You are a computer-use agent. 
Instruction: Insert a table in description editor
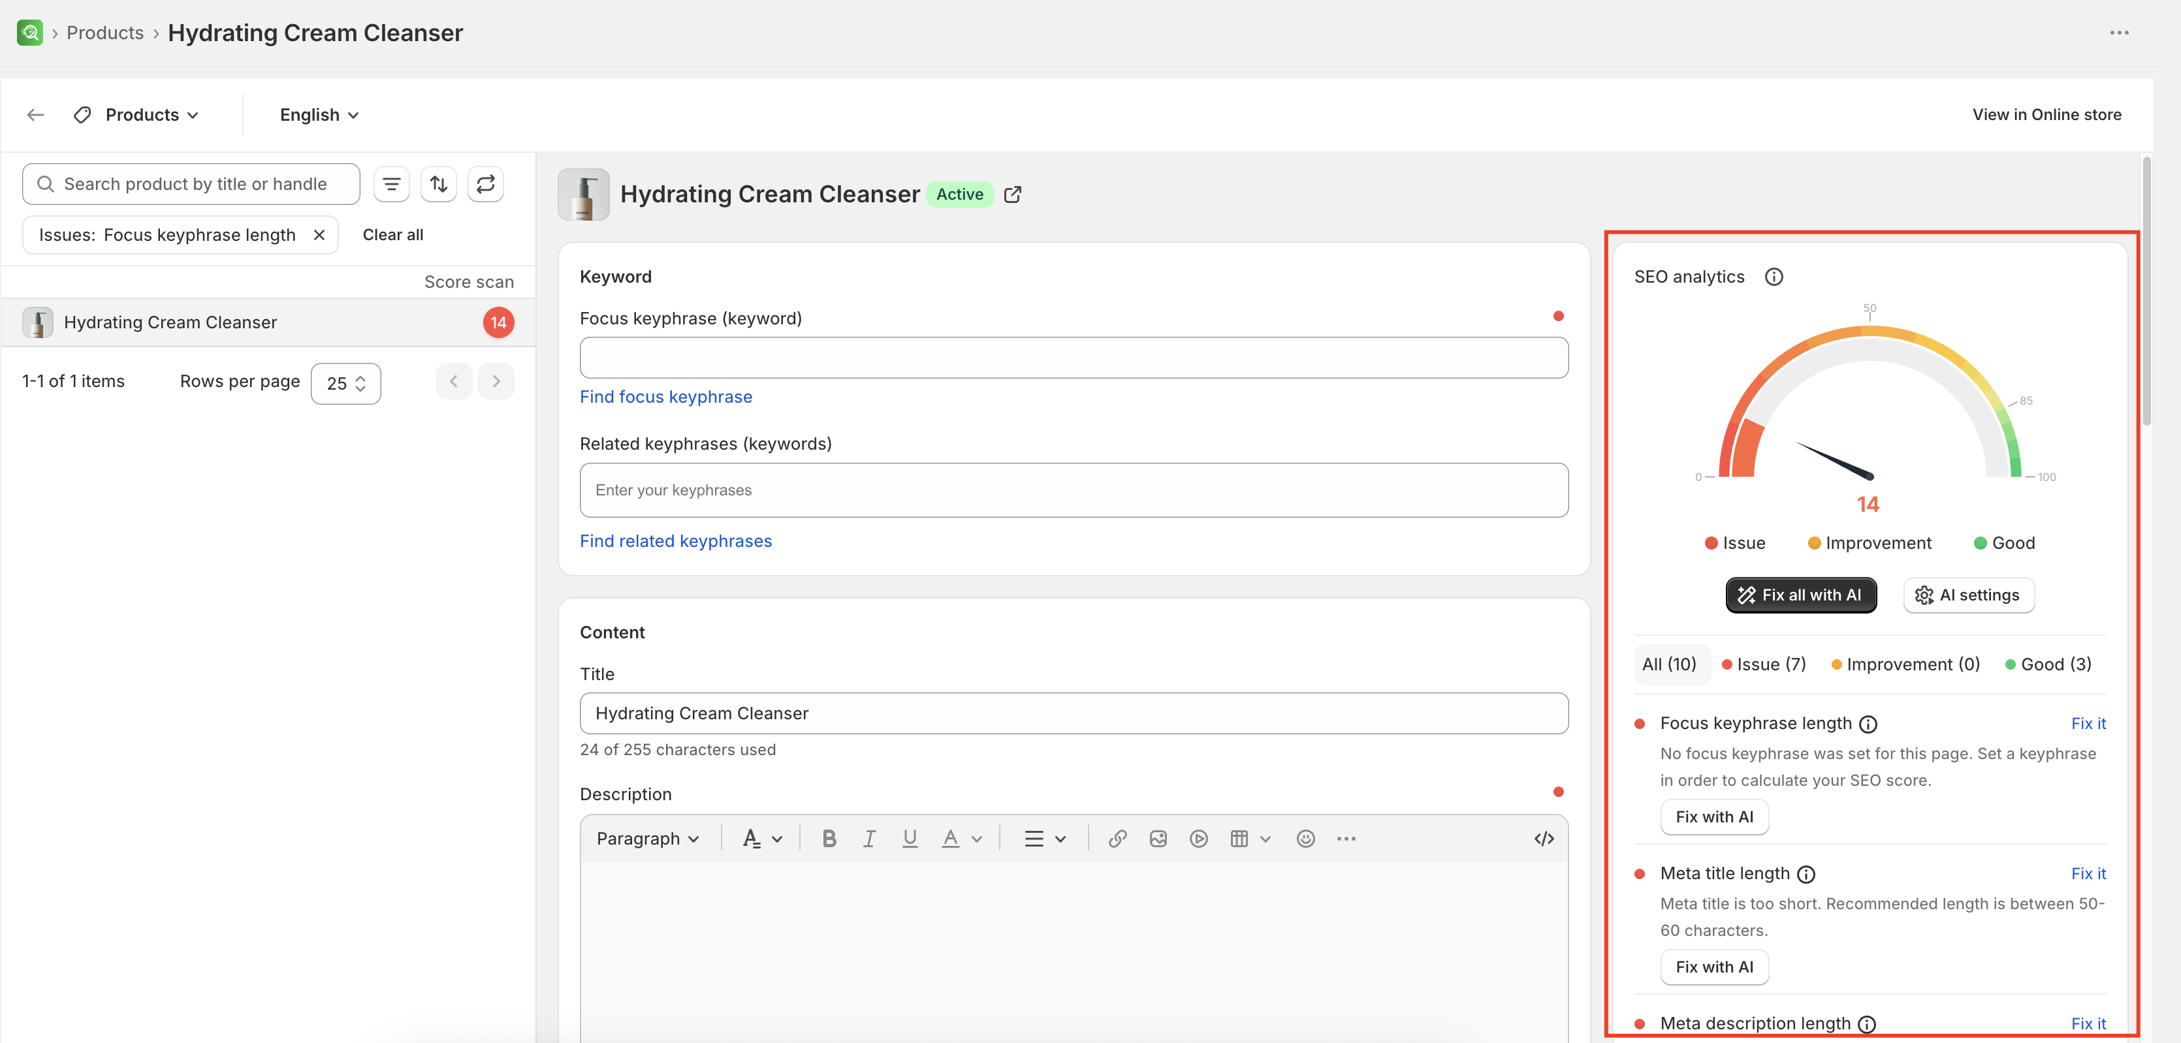tap(1239, 838)
